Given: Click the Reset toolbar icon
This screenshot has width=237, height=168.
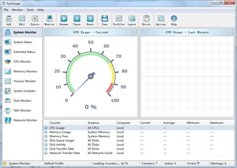Looking at the screenshot, I should (x=90, y=19).
